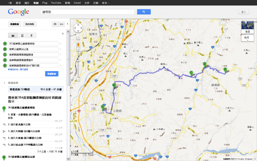The width and height of the screenshot is (257, 161).
Task: Click the main search input field
Action: coord(87,12)
